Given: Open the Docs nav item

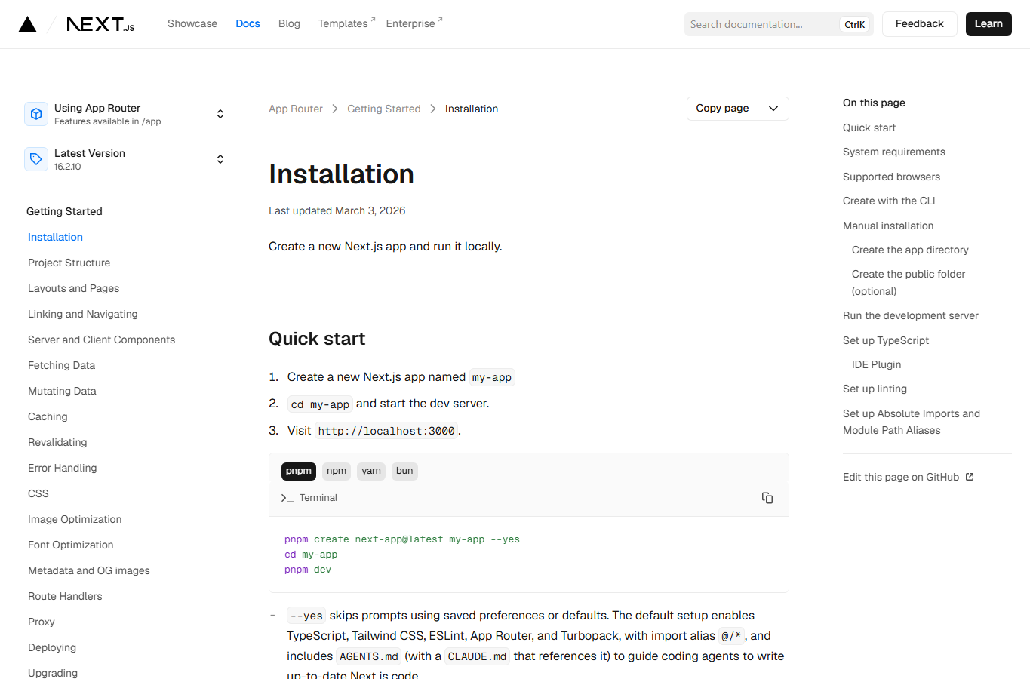Looking at the screenshot, I should click(248, 24).
